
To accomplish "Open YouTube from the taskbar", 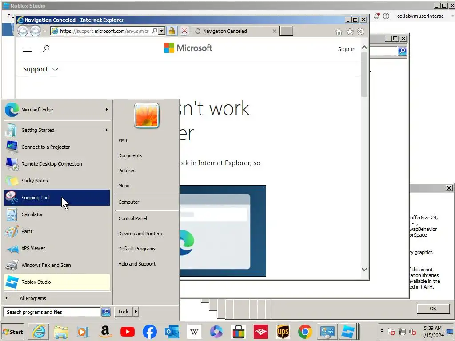I will coord(128,332).
